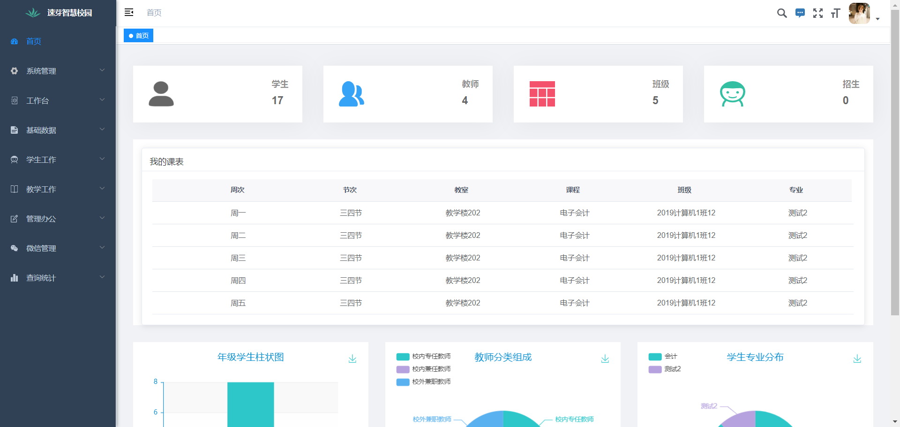Click the blue 校外兼职教师 pie slice

pyautogui.click(x=487, y=420)
